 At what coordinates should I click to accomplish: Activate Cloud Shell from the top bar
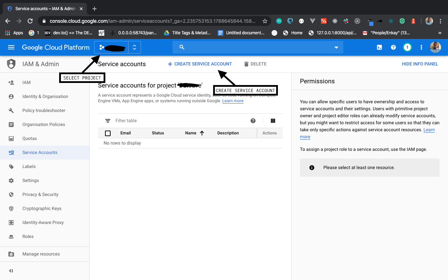pos(379,47)
